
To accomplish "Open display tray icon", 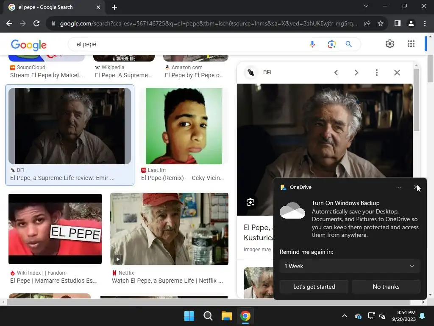I will click(371, 316).
